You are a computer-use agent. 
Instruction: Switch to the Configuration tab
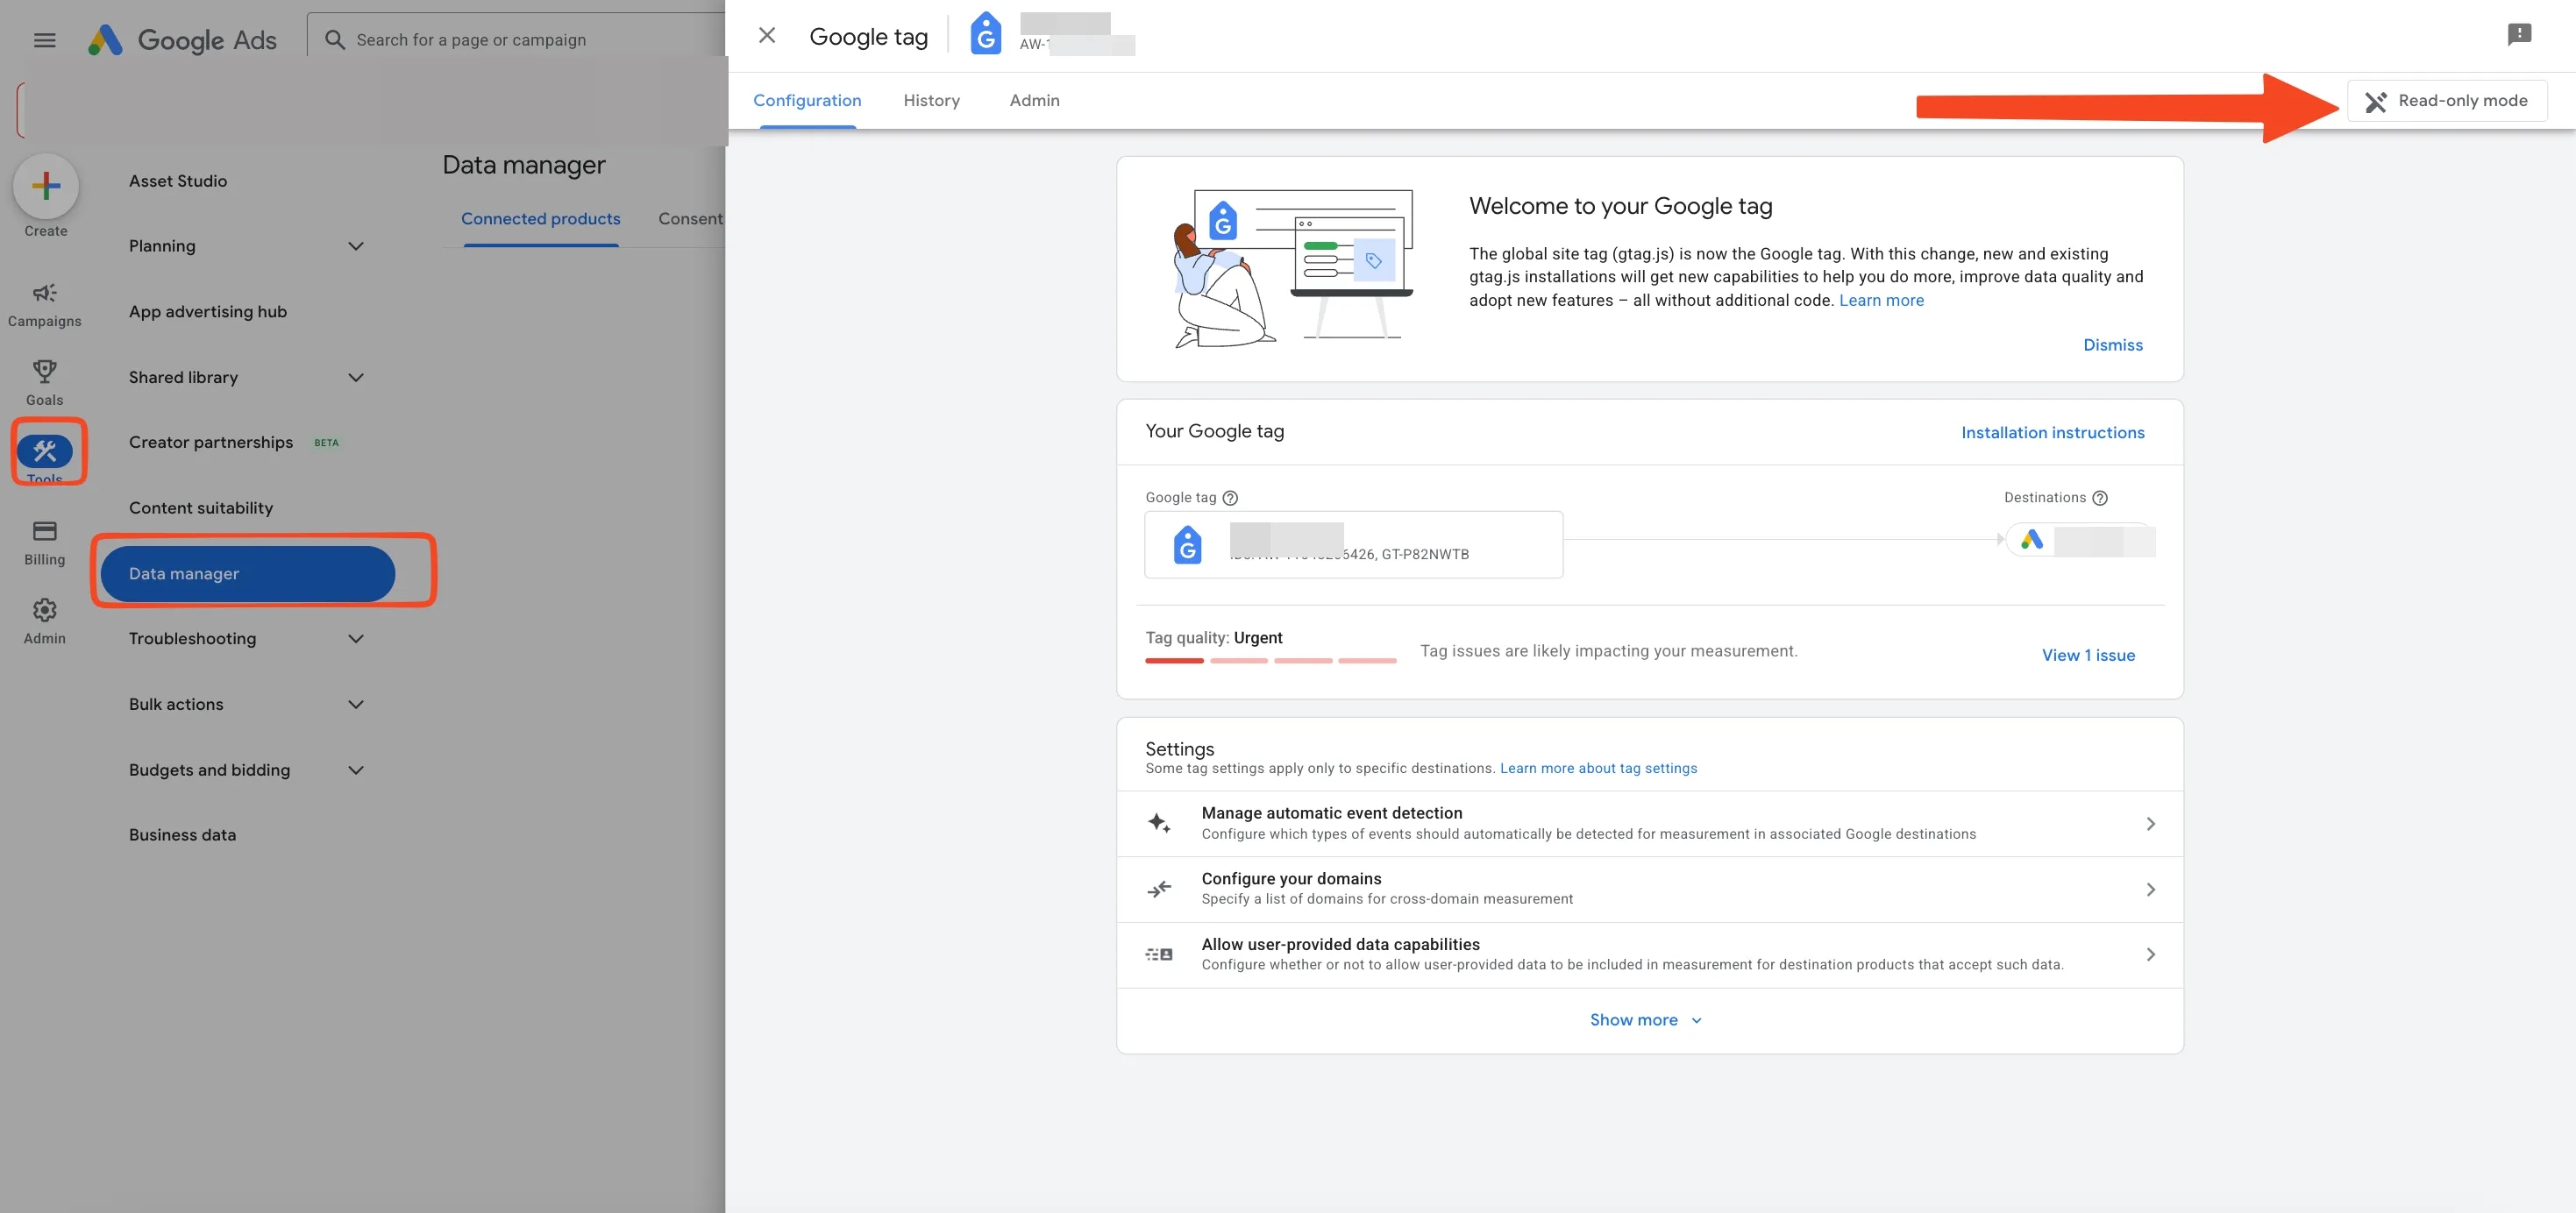coord(807,101)
